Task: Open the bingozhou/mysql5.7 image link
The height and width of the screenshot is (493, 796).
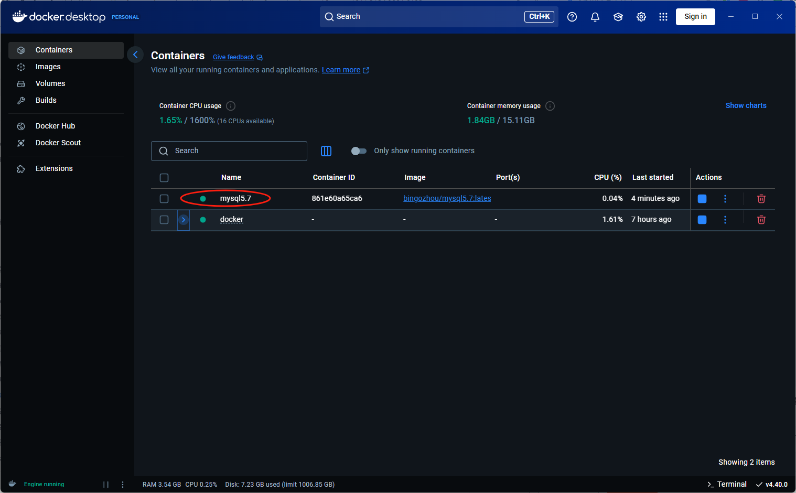Action: tap(447, 198)
